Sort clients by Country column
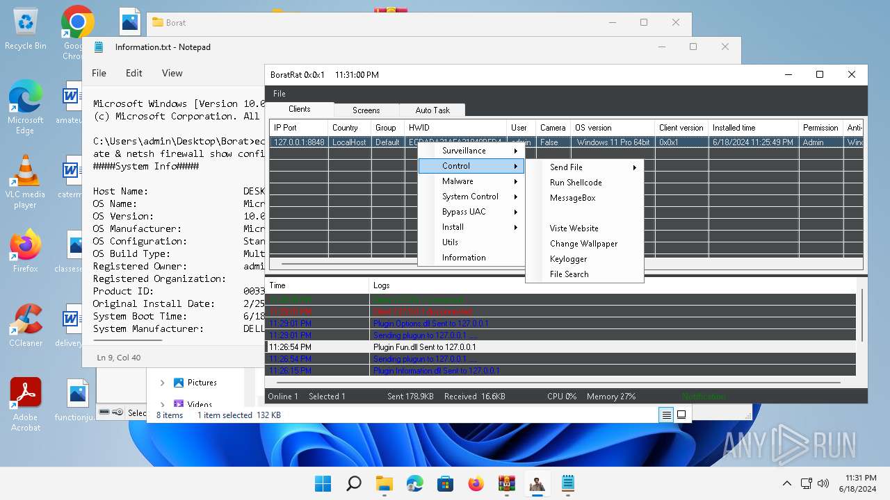The image size is (890, 500). coord(350,128)
